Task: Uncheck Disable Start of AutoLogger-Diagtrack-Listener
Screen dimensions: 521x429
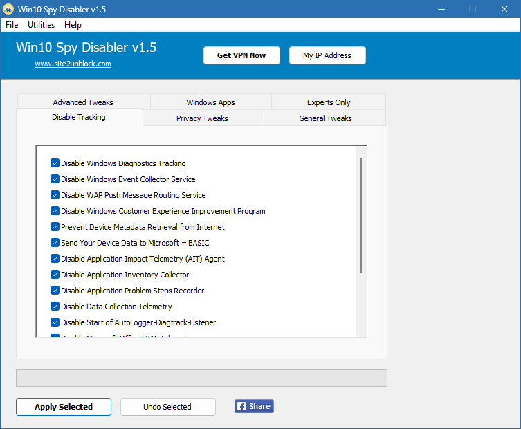Action: coord(55,322)
